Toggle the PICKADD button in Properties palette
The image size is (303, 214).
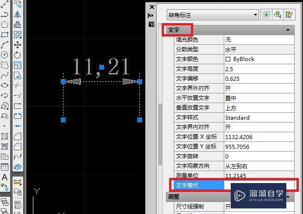click(266, 15)
